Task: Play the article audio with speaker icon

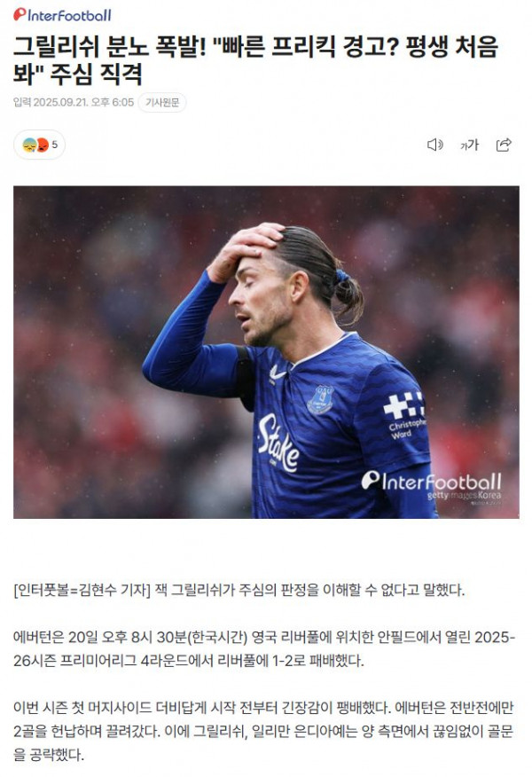Action: [x=435, y=145]
